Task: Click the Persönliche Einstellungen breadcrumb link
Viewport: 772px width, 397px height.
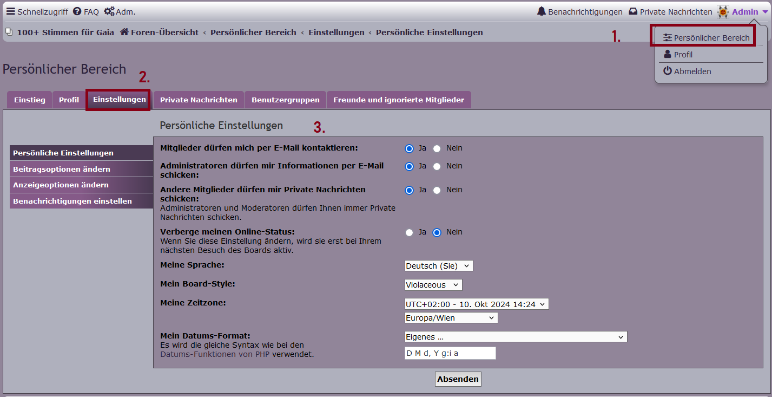Action: point(430,32)
